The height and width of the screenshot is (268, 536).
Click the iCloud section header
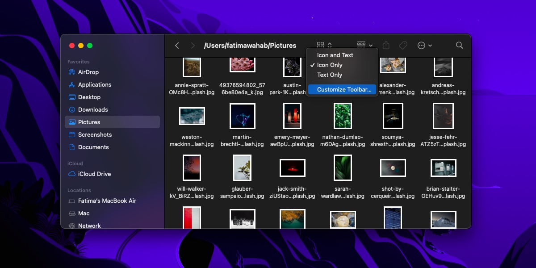click(x=75, y=163)
